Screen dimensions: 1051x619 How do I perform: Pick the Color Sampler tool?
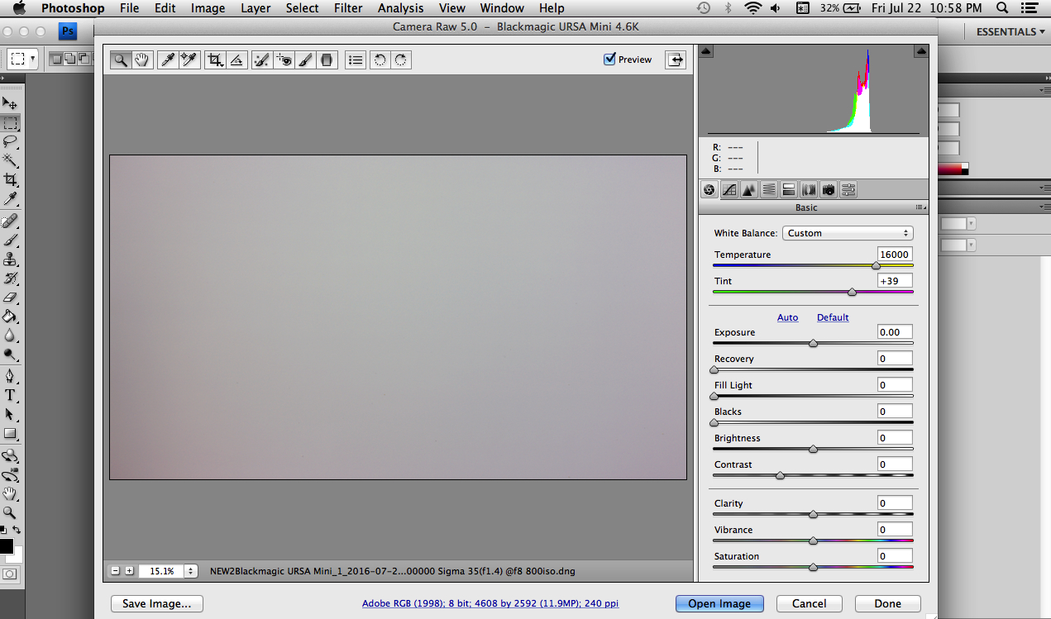[x=190, y=60]
